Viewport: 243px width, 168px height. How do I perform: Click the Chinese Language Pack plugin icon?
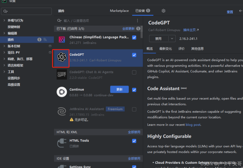click(62, 40)
